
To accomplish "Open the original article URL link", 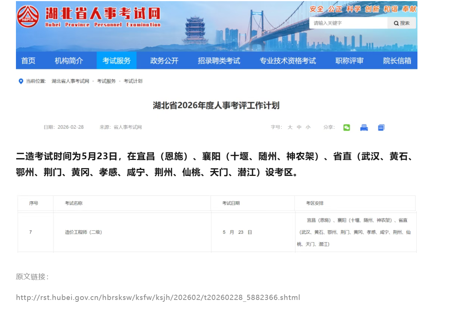I will [157, 297].
